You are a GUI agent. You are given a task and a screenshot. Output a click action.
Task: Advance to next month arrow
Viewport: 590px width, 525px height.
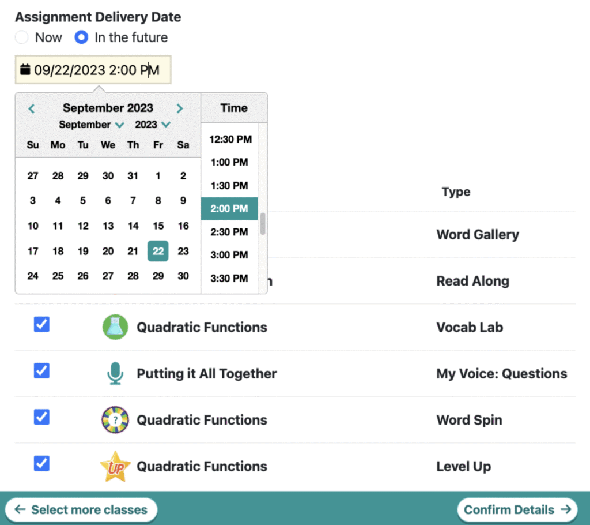click(x=180, y=108)
